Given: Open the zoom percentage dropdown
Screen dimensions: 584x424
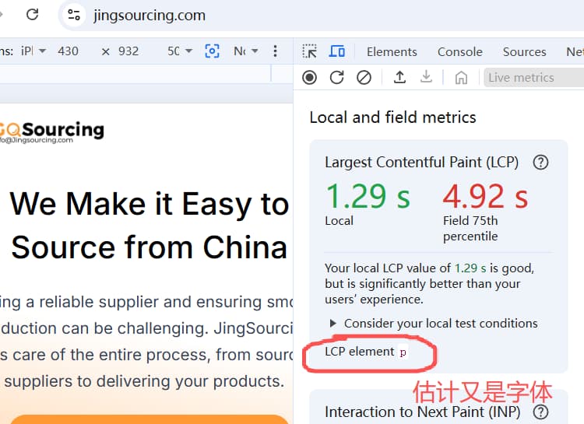Looking at the screenshot, I should pyautogui.click(x=180, y=51).
